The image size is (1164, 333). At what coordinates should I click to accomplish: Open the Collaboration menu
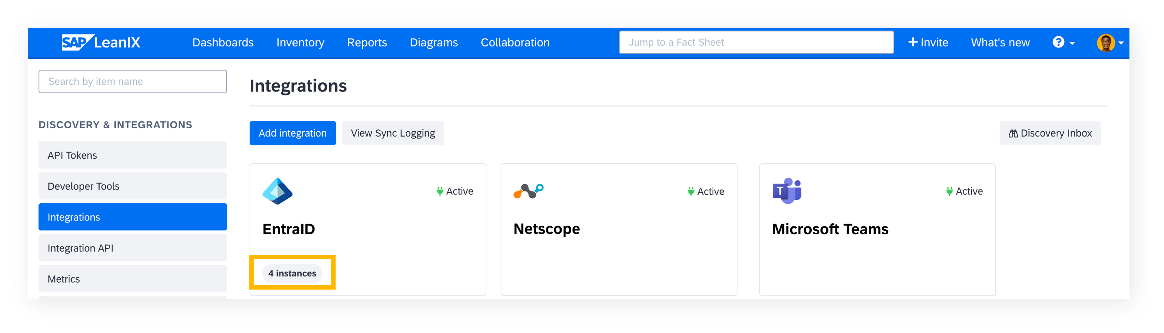(x=515, y=42)
